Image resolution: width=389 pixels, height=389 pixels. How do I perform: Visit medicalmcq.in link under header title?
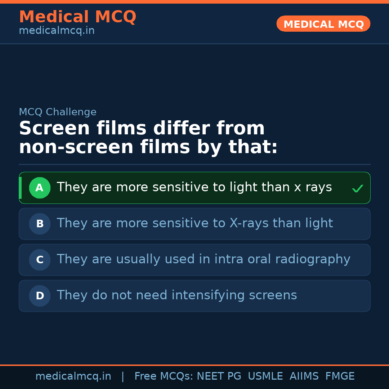[x=57, y=31]
